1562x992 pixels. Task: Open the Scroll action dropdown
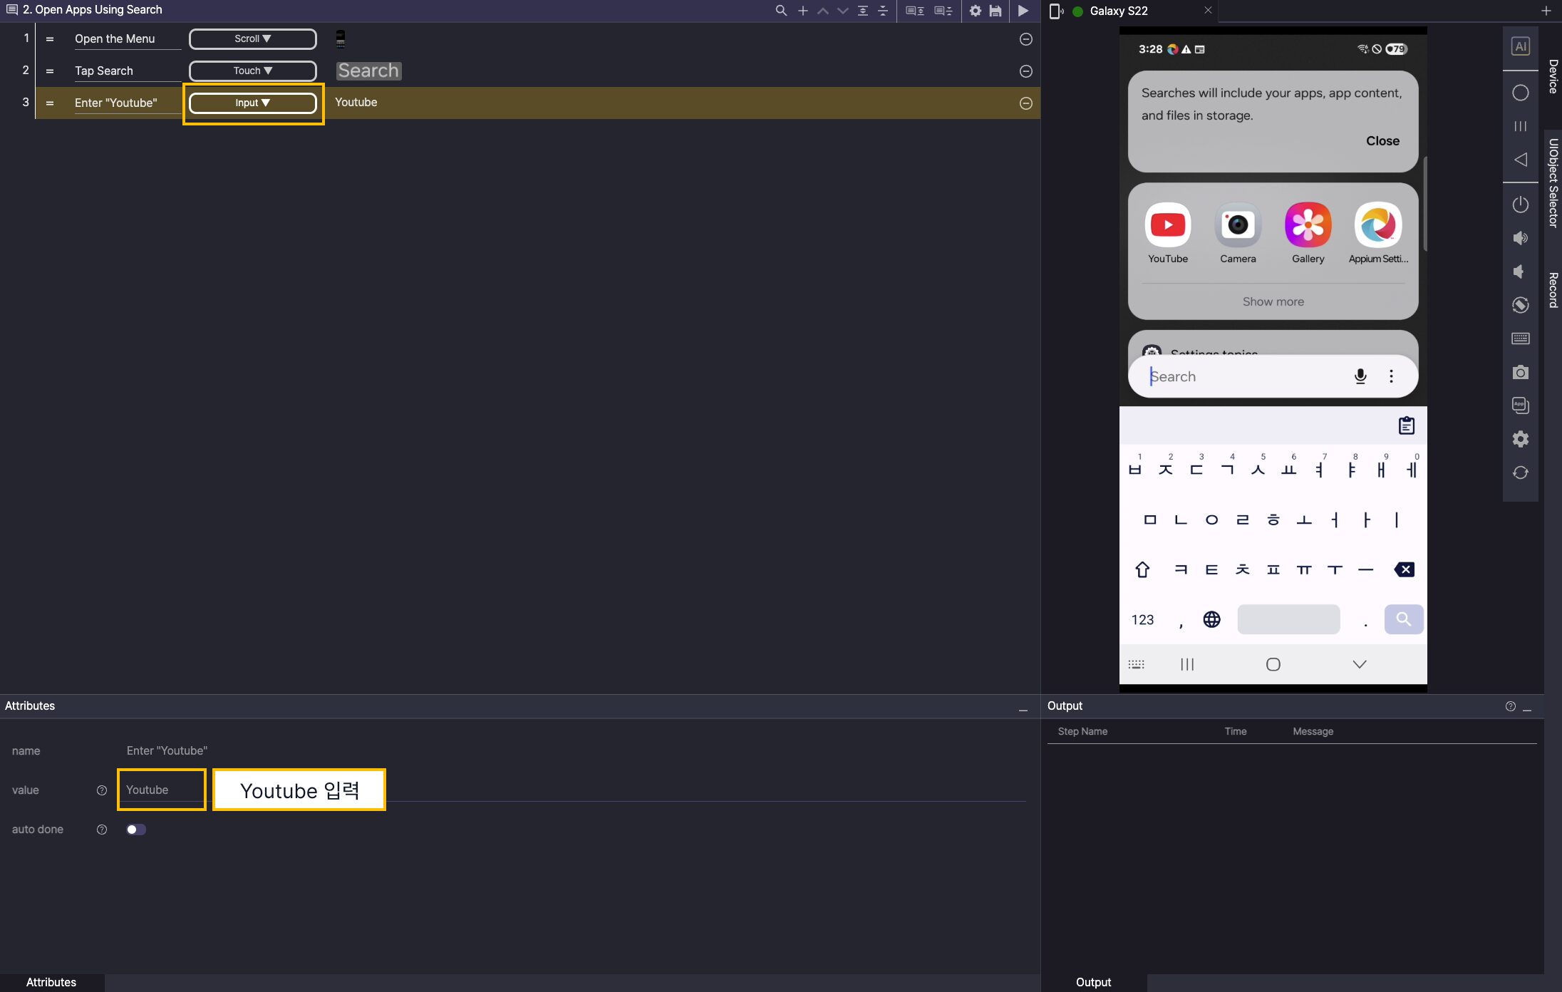pyautogui.click(x=252, y=39)
